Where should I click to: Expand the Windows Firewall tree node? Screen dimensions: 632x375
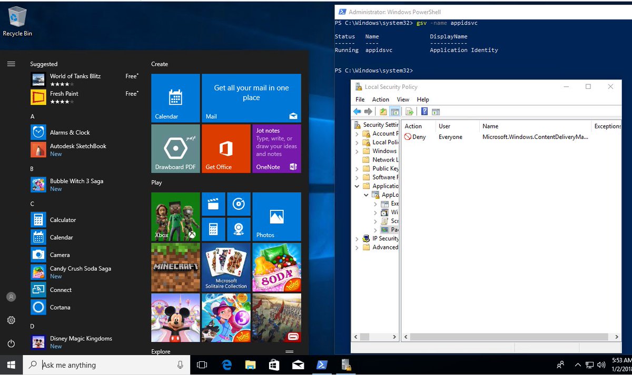[357, 151]
